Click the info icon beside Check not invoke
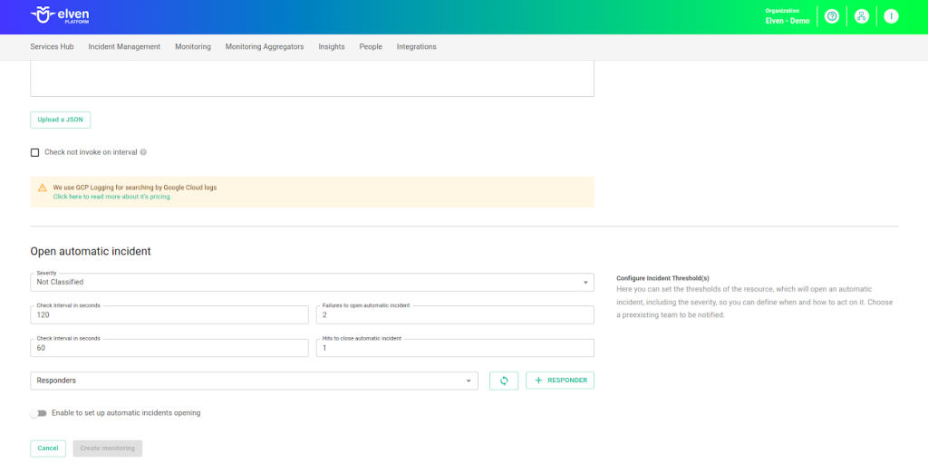 [x=143, y=152]
